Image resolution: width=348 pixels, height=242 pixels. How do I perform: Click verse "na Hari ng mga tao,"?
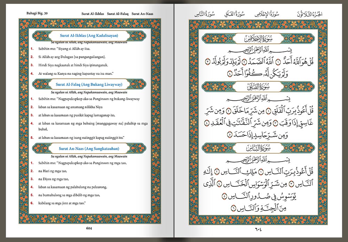click(53, 171)
